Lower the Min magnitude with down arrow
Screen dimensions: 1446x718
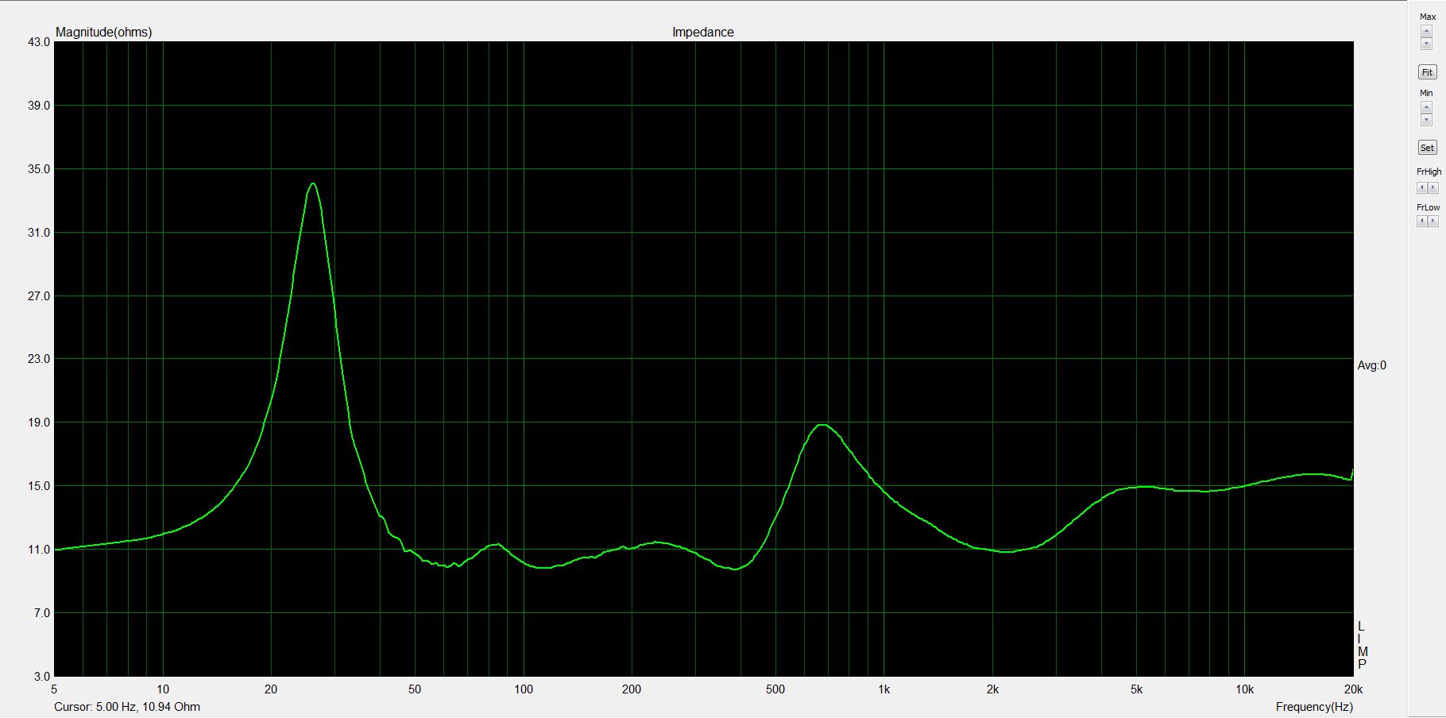(x=1426, y=120)
